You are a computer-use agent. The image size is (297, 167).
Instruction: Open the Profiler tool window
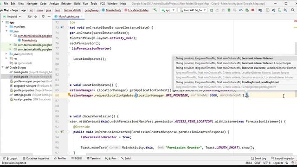(x=60, y=158)
